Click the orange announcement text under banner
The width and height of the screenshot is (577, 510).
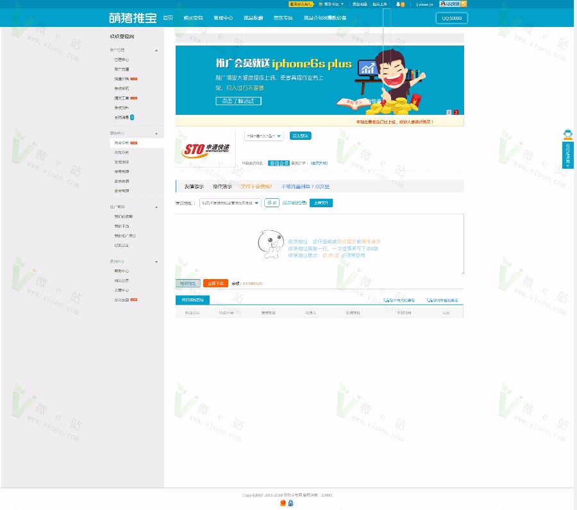click(394, 122)
